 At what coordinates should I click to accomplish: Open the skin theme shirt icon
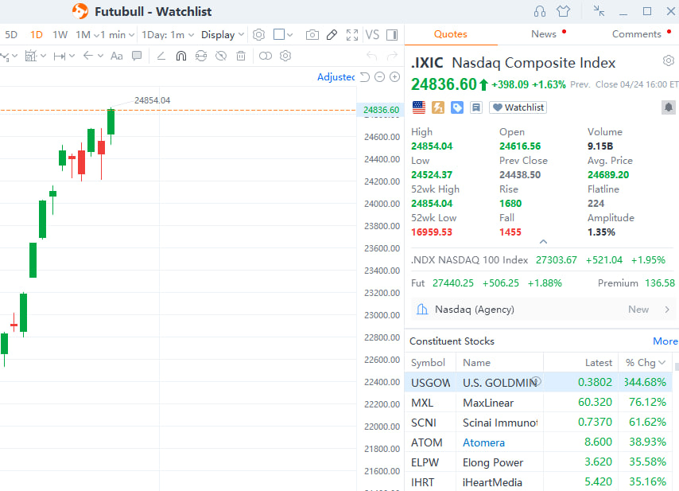[564, 11]
